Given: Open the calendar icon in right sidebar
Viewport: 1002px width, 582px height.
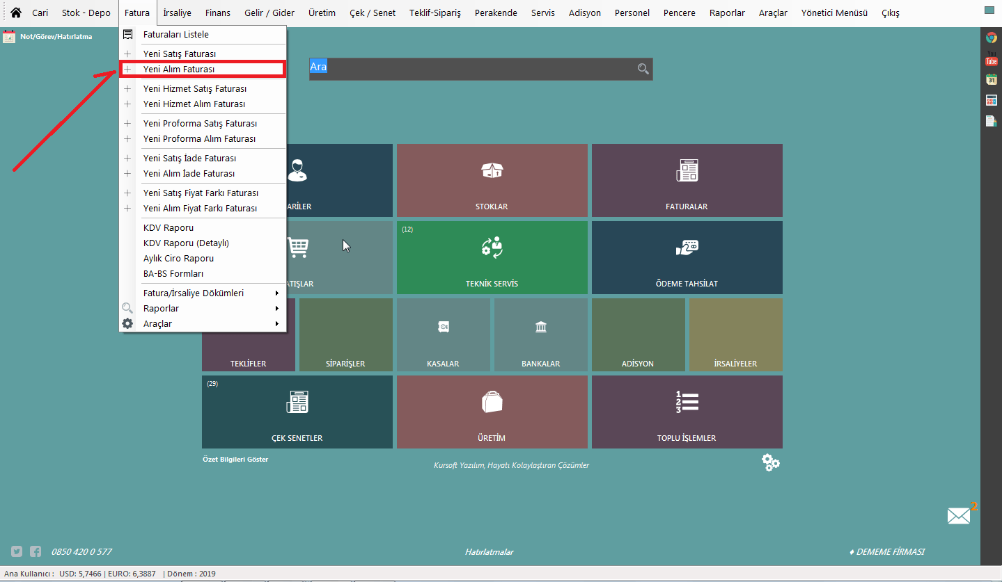Looking at the screenshot, I should [991, 79].
